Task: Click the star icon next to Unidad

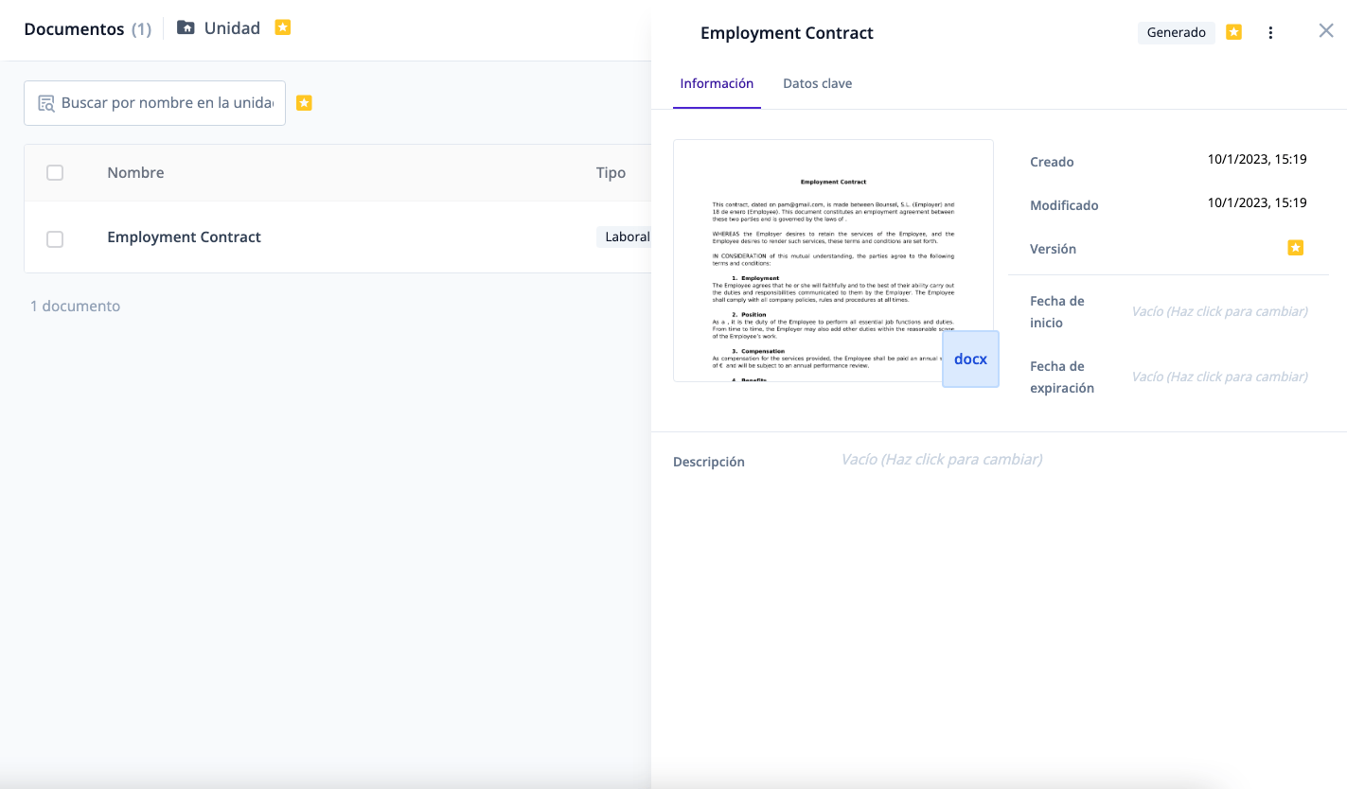Action: click(x=282, y=28)
